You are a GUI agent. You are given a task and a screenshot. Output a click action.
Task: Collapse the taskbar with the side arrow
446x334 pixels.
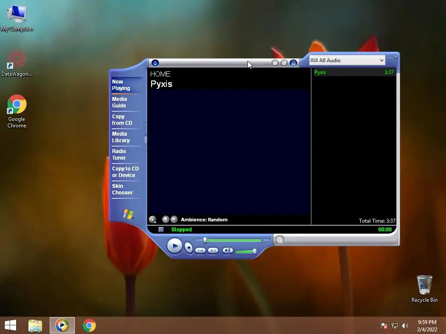pos(145,138)
